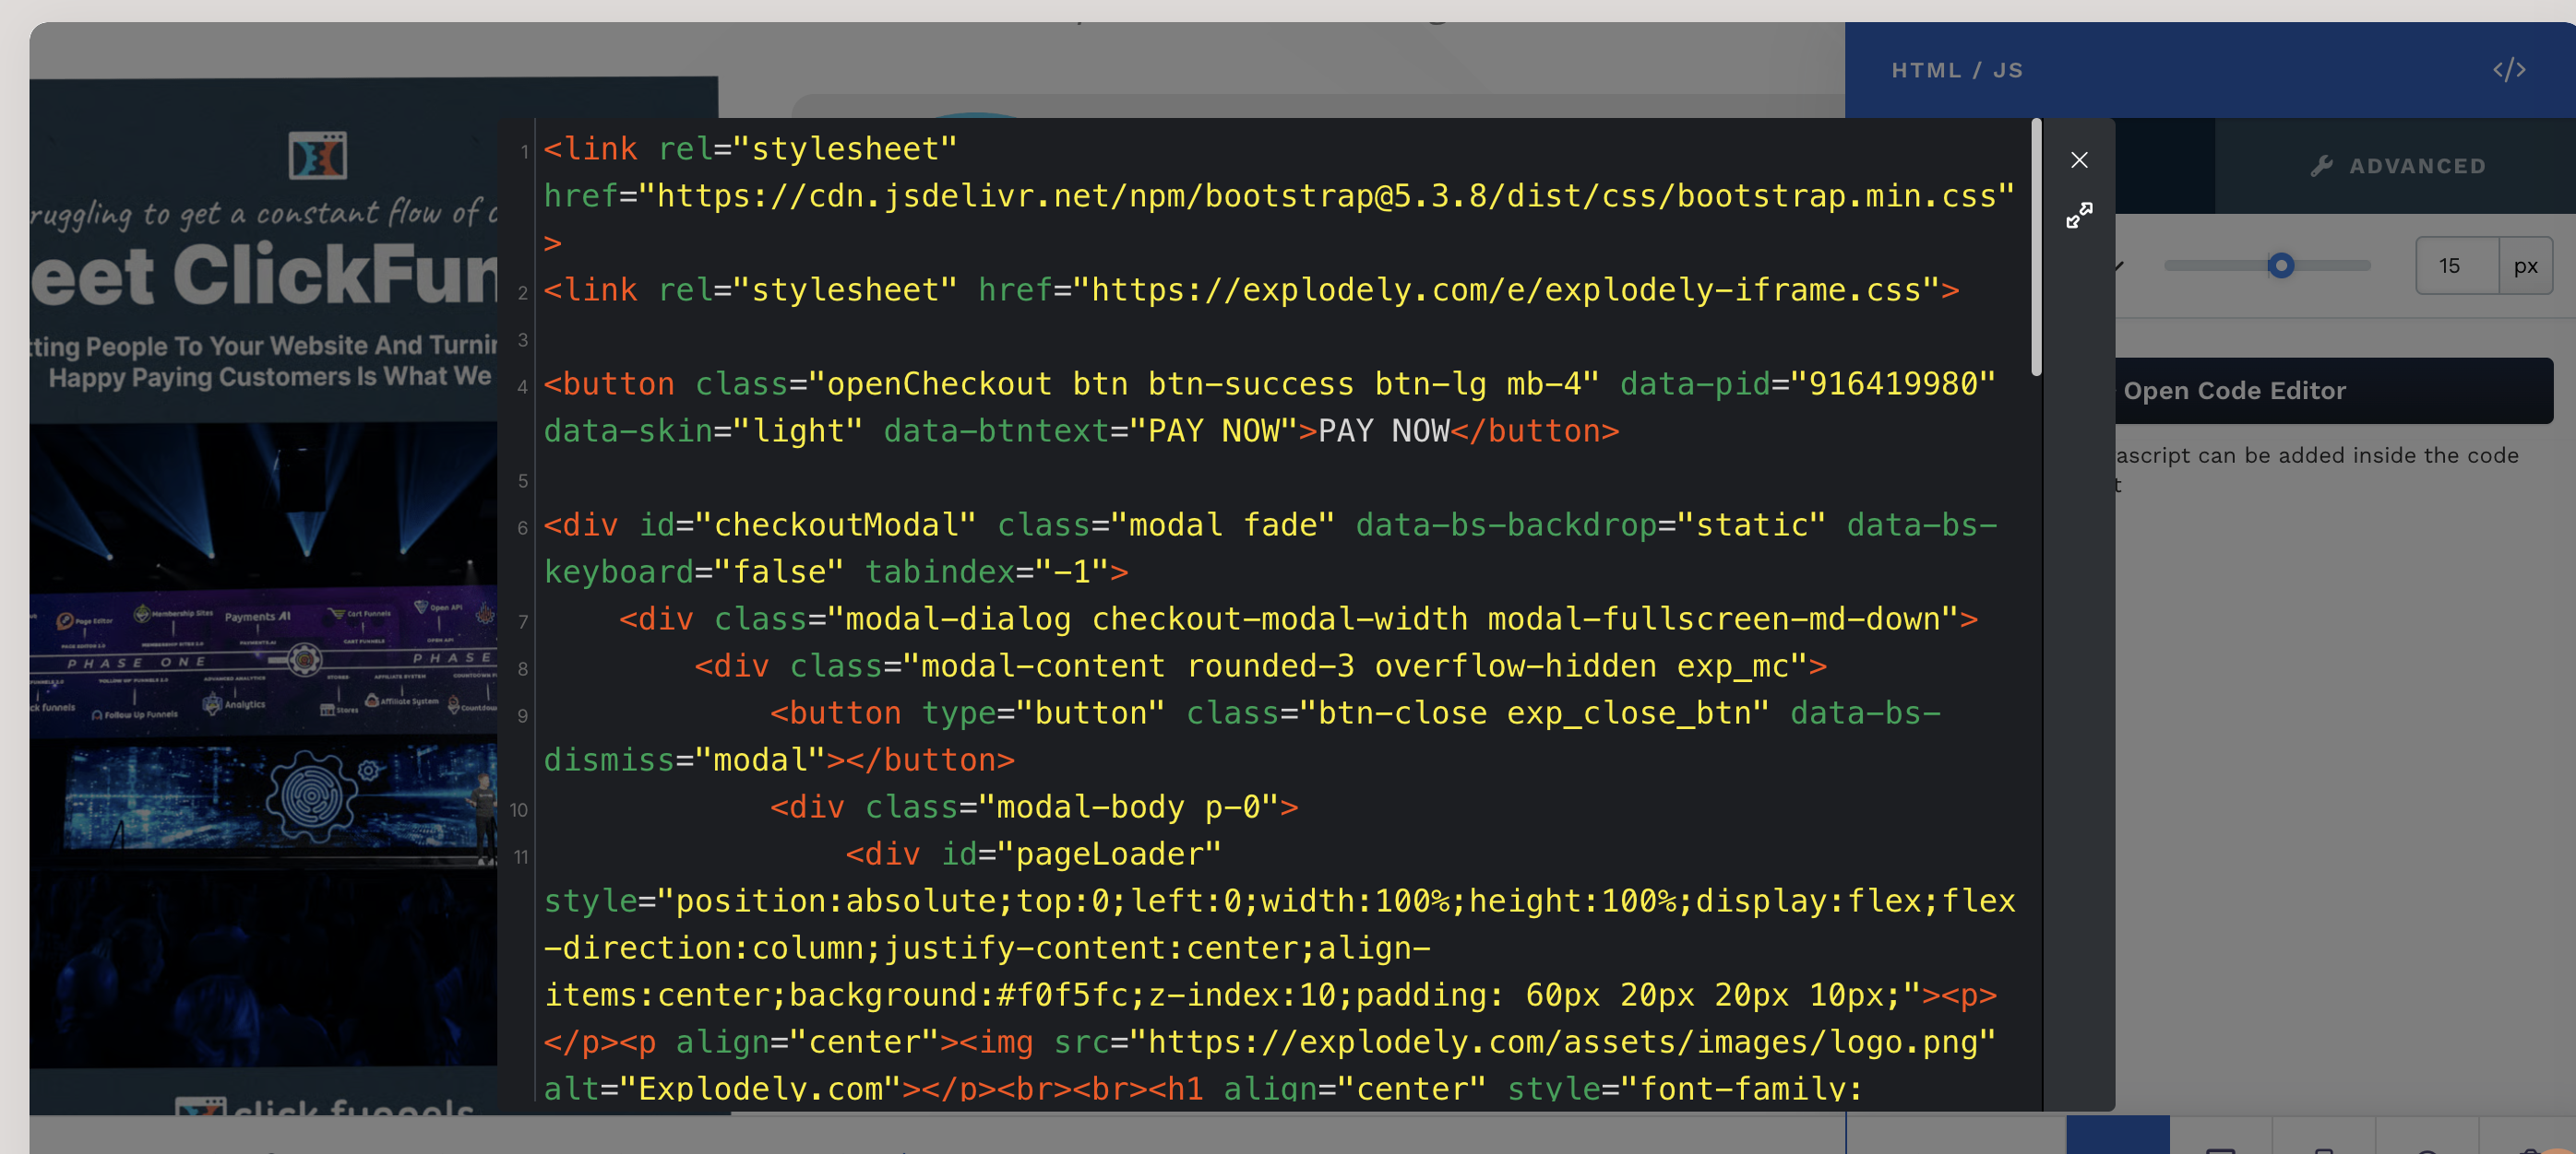Viewport: 2576px width, 1154px height.
Task: Focus the 15 value input field
Action: point(2457,265)
